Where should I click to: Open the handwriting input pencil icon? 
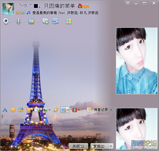[37, 110]
